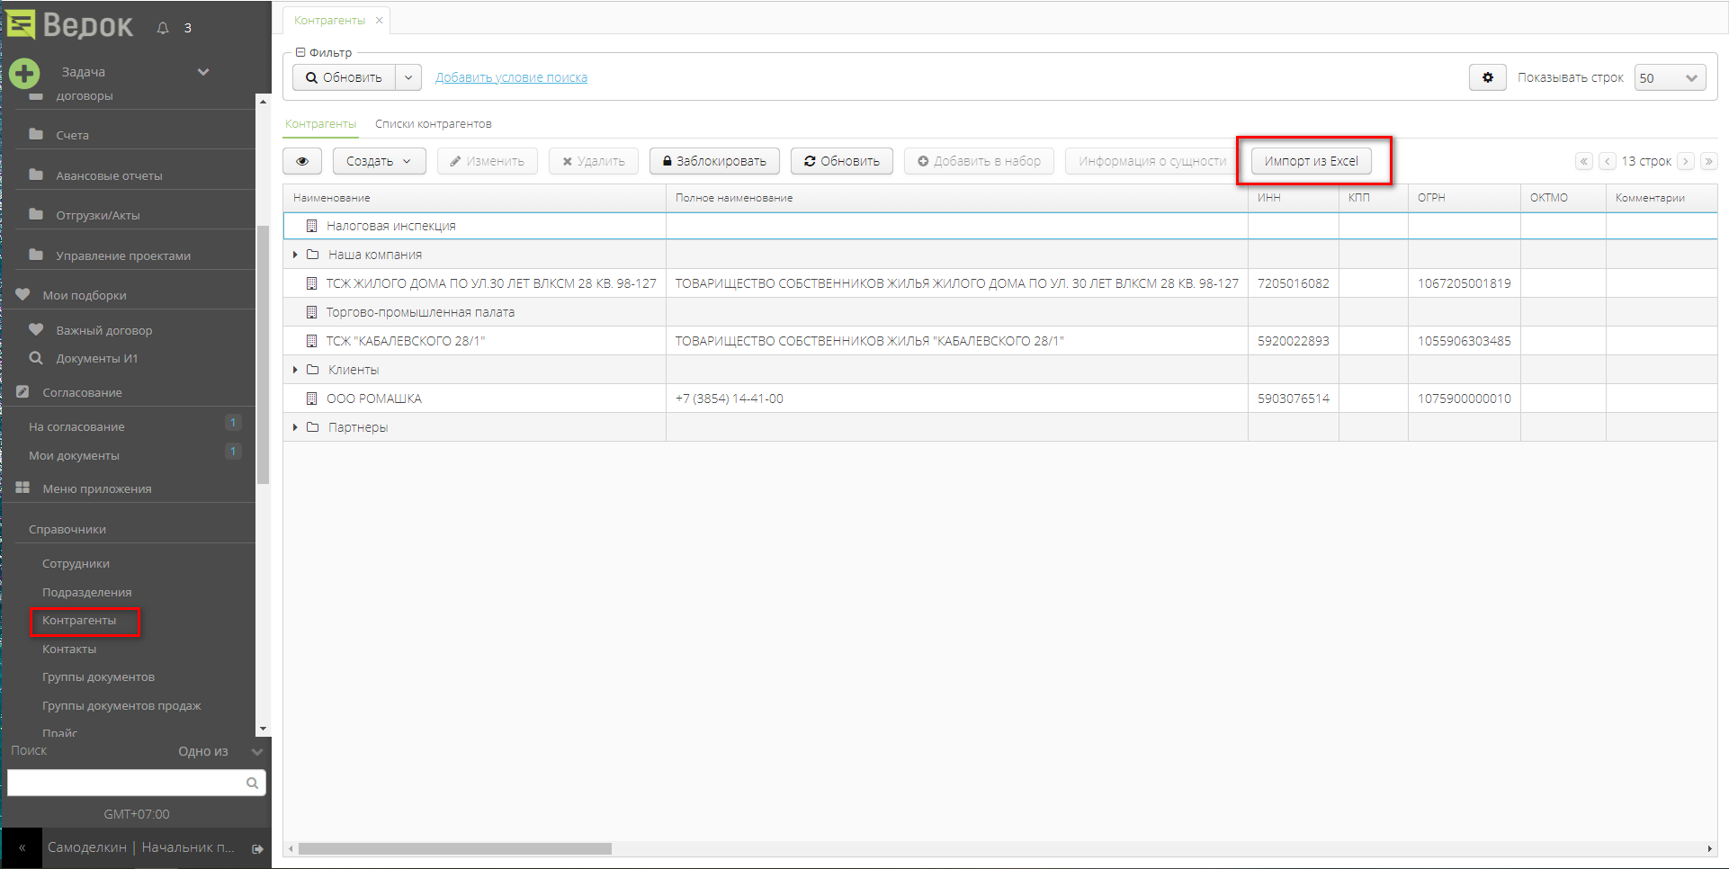The width and height of the screenshot is (1729, 869).
Task: Open the notifications bell icon
Action: [162, 27]
